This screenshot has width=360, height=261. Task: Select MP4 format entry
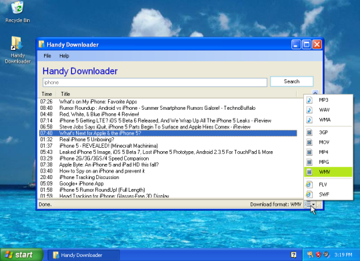[328, 152]
